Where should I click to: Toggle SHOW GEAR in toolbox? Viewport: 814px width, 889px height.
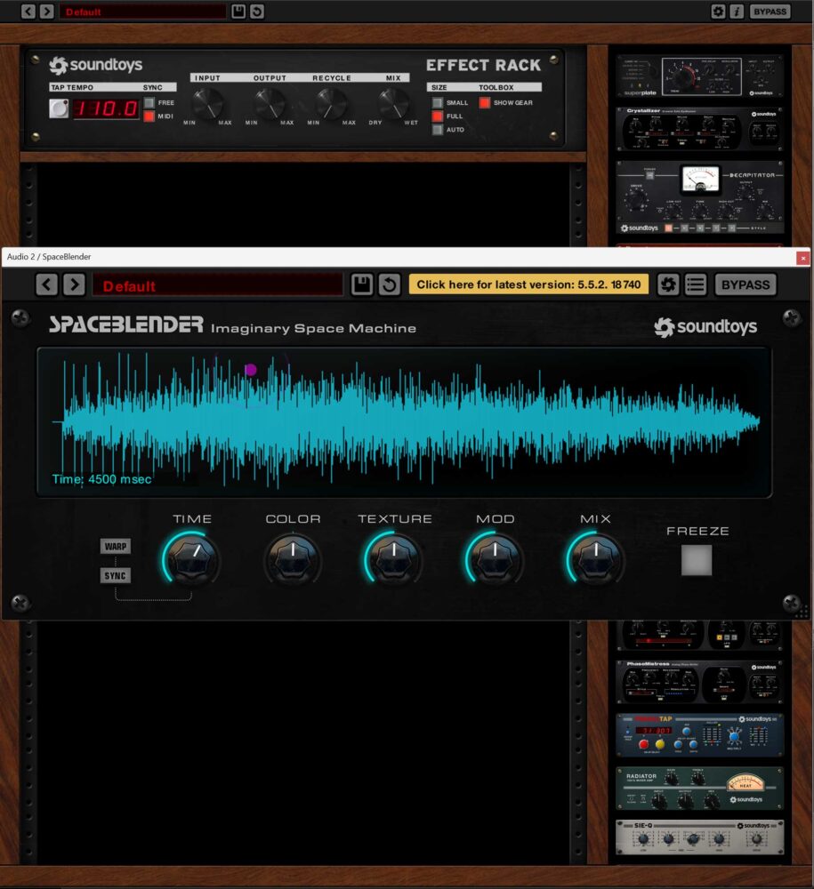pos(485,102)
